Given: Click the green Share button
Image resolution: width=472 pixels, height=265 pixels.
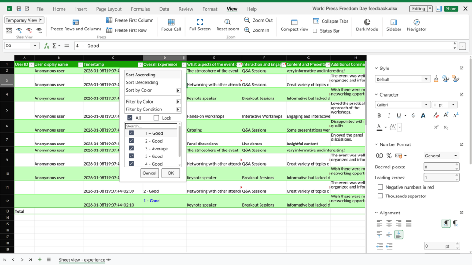Looking at the screenshot, I should tap(450, 8).
